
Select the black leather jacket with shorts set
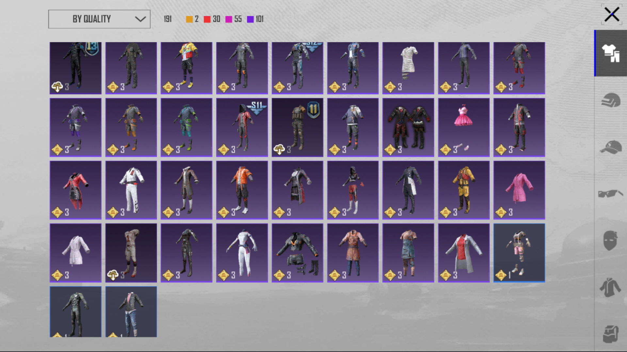(x=297, y=253)
